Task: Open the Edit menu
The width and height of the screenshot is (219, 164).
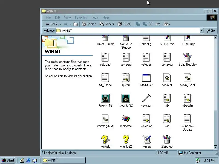Action: pyautogui.click(x=57, y=17)
